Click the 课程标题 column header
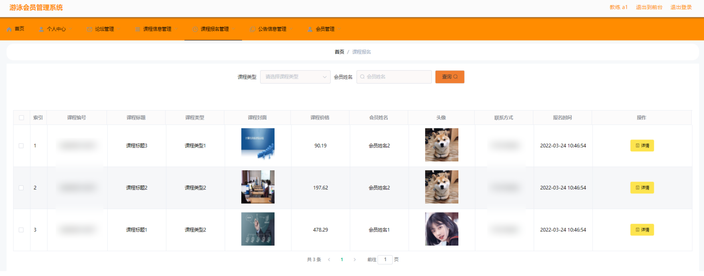704x276 pixels. click(x=136, y=118)
